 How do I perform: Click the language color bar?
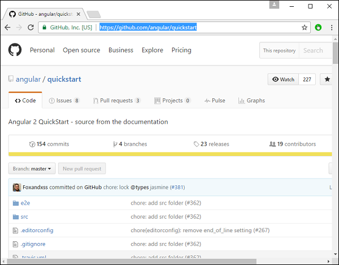[170, 154]
